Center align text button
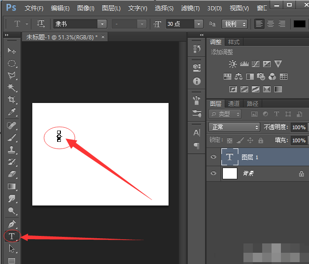 click(x=271, y=23)
